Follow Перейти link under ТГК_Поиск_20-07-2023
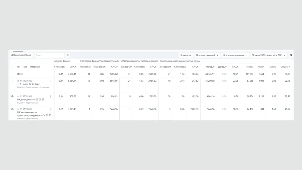The height and width of the screenshot is (170, 302). coord(21,87)
